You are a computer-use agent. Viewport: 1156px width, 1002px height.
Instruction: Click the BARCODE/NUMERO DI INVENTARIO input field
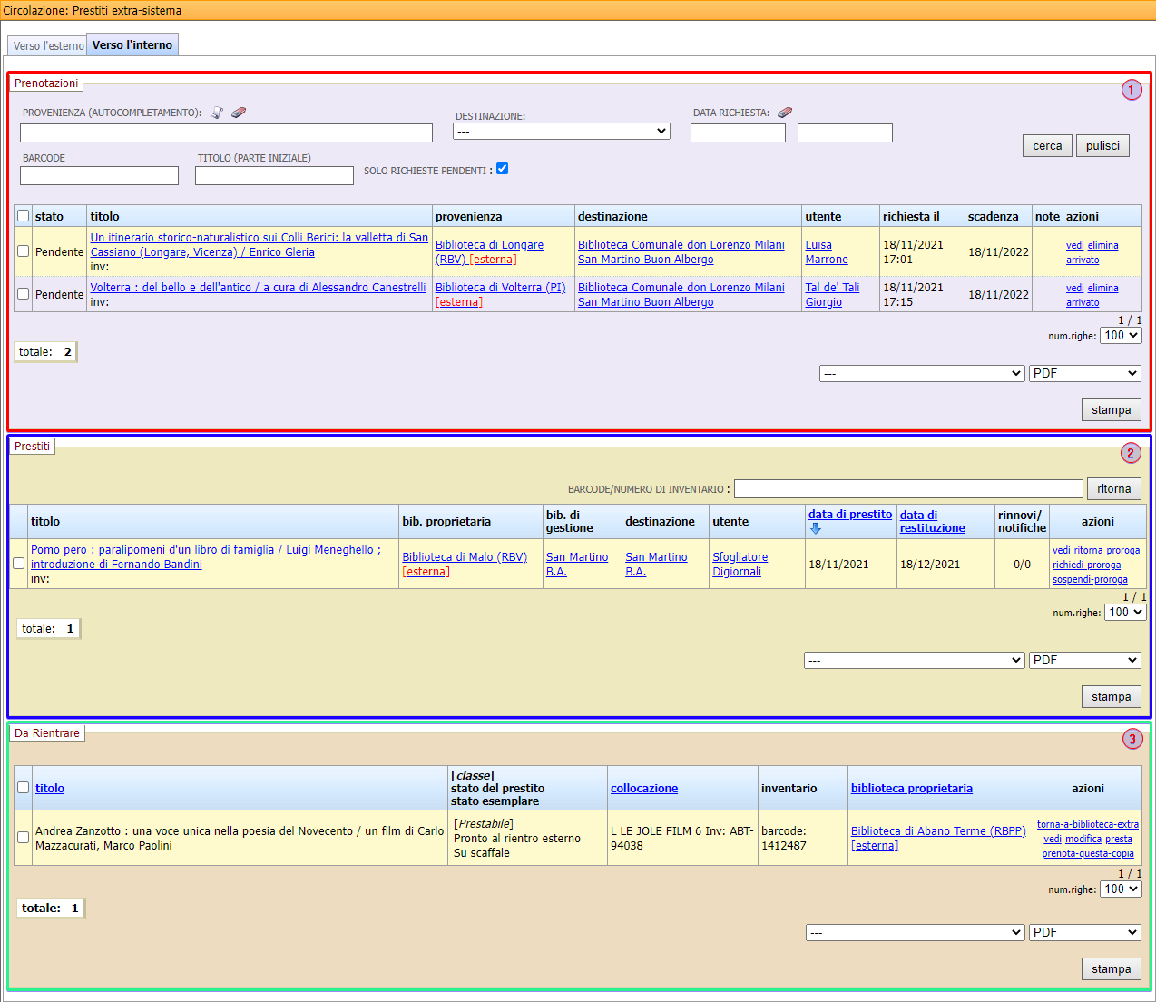(907, 488)
